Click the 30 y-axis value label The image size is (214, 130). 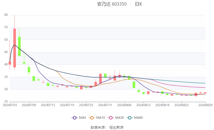[x=6, y=89]
